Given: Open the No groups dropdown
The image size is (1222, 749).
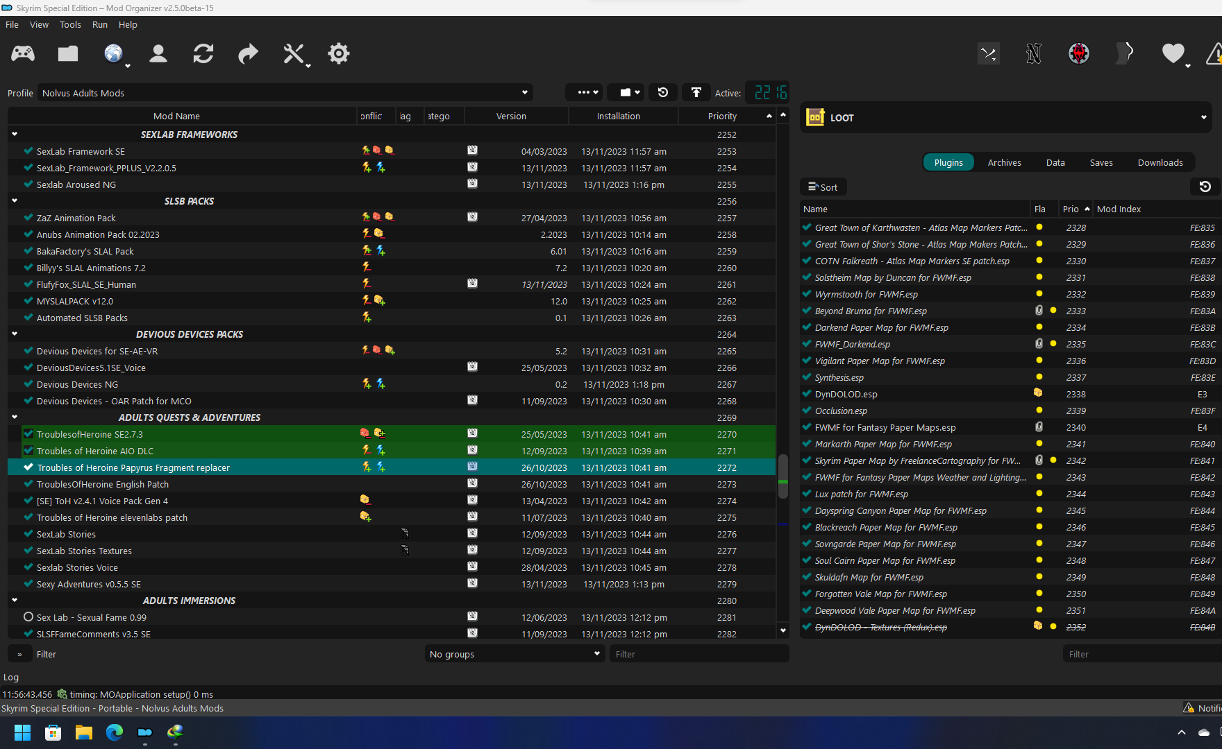Looking at the screenshot, I should click(514, 654).
